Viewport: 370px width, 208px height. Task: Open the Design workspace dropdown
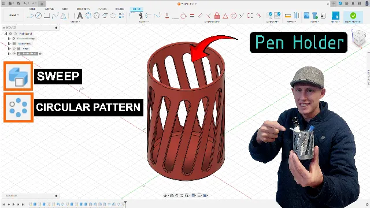pyautogui.click(x=14, y=16)
